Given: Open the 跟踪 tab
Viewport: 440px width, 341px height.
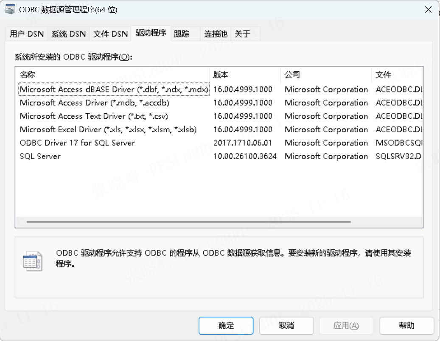Looking at the screenshot, I should [x=186, y=34].
